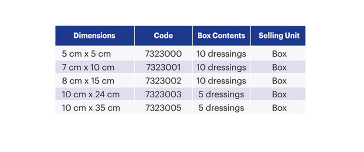Select the 10 cm x 24 cm cell
Viewport: 364px width, 152px height.
tap(91, 94)
